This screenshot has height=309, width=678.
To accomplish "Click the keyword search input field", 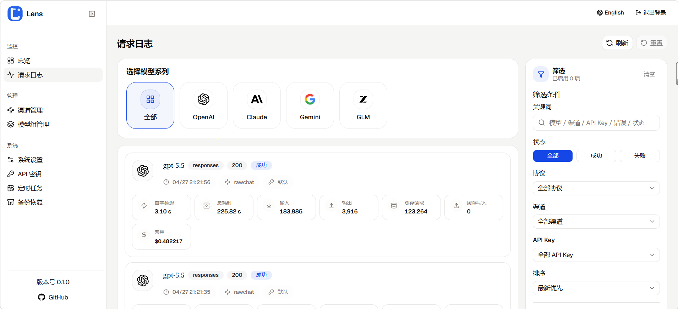I will click(x=600, y=123).
